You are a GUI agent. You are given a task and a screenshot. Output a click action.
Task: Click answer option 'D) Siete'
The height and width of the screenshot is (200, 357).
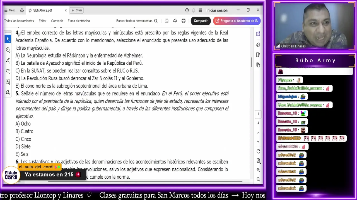pyautogui.click(x=23, y=147)
